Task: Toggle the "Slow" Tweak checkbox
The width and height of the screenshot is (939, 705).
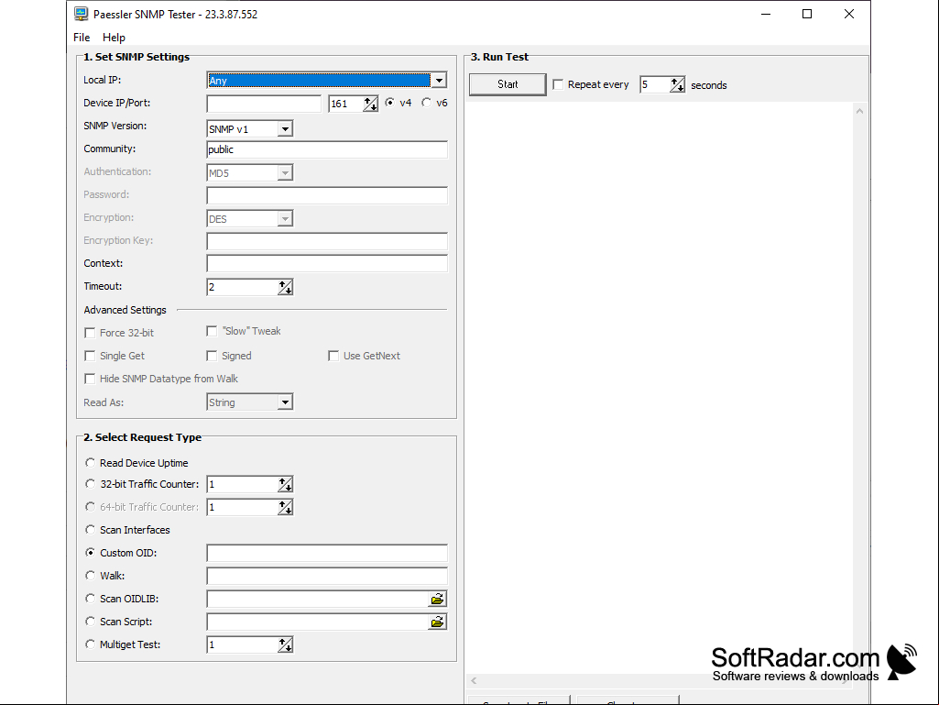Action: tap(212, 331)
